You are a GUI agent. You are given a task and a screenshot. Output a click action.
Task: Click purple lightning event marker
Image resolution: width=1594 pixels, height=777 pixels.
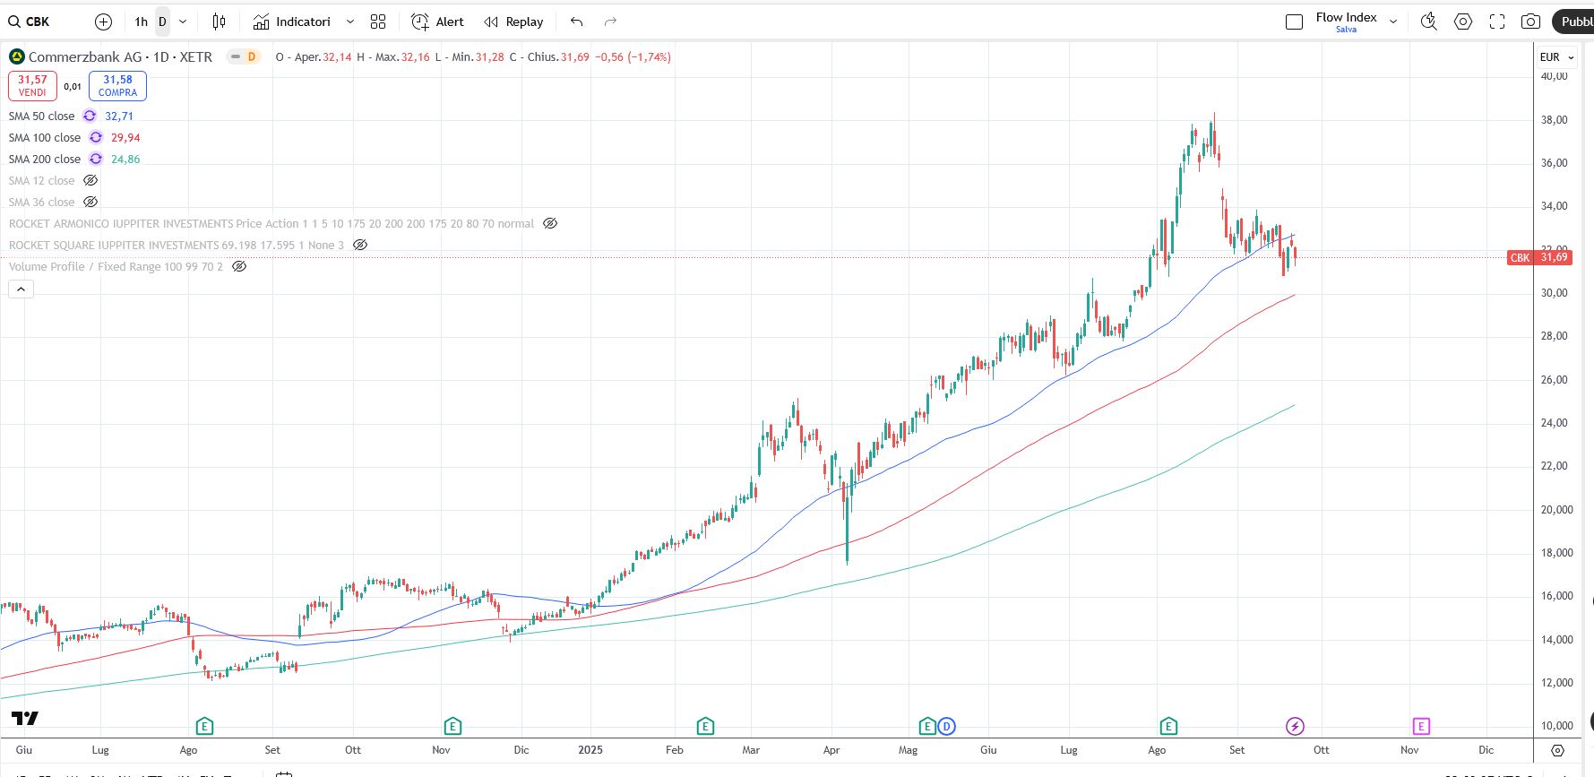(x=1295, y=726)
